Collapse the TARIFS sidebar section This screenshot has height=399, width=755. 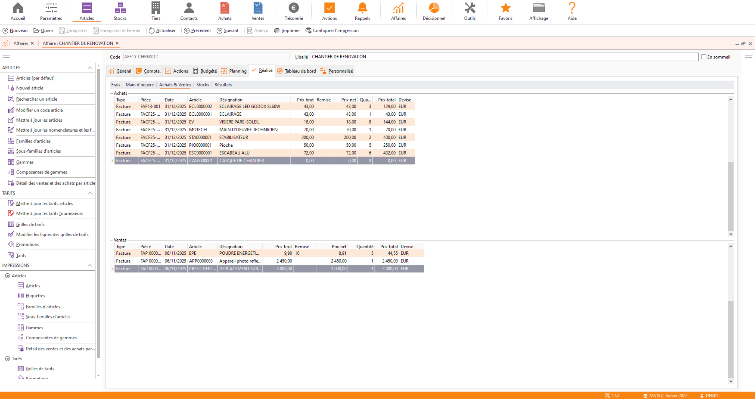coord(90,193)
